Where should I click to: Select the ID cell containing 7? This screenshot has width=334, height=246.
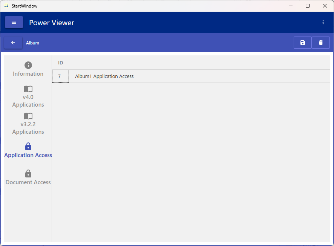point(60,76)
